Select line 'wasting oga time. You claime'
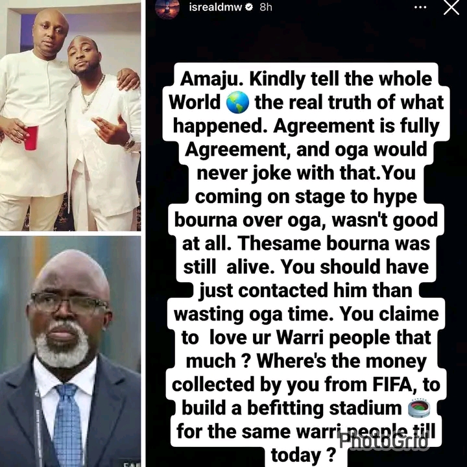This screenshot has height=467, width=467. pos(306,314)
